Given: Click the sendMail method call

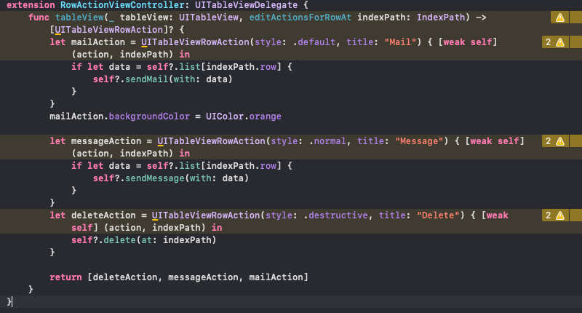Looking at the screenshot, I should tap(146, 79).
